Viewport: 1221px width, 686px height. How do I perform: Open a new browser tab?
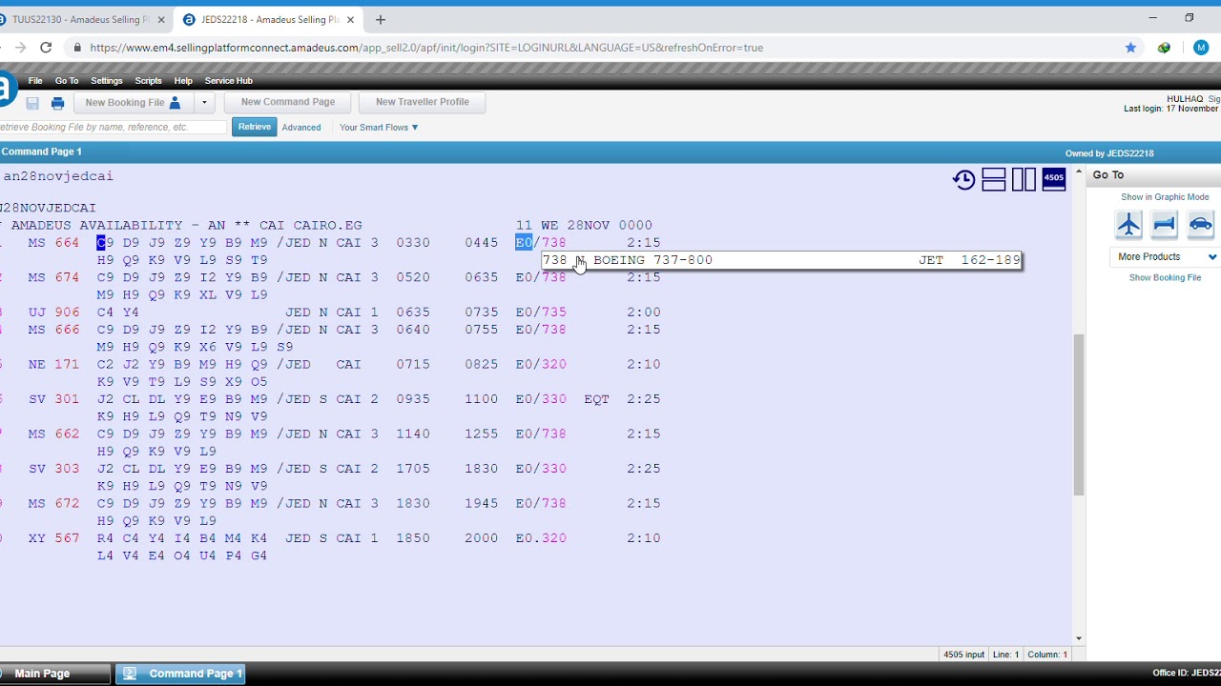tap(381, 19)
